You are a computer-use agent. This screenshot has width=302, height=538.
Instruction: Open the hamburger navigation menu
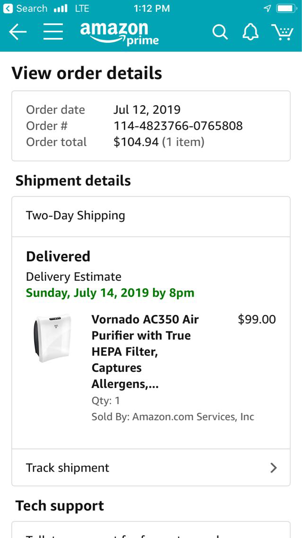pyautogui.click(x=53, y=32)
